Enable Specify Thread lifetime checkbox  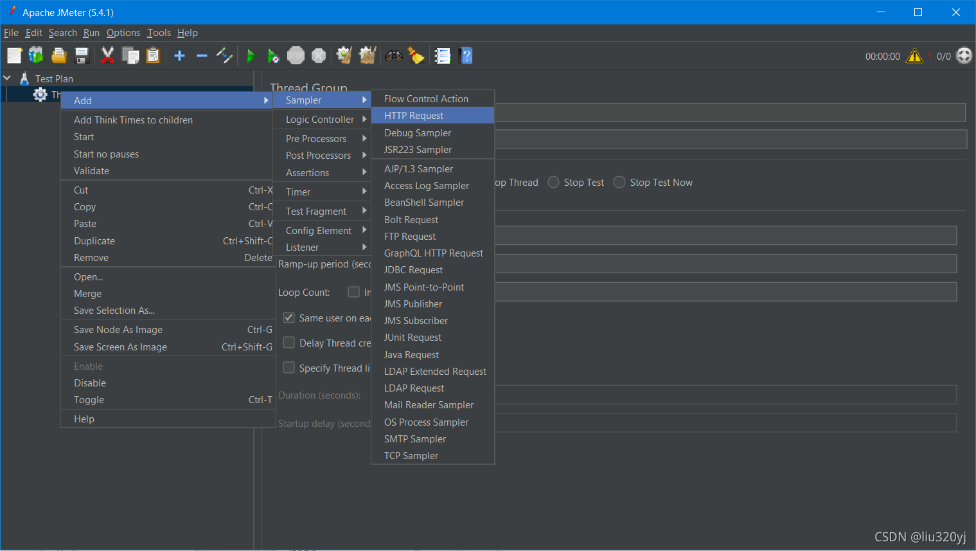289,368
